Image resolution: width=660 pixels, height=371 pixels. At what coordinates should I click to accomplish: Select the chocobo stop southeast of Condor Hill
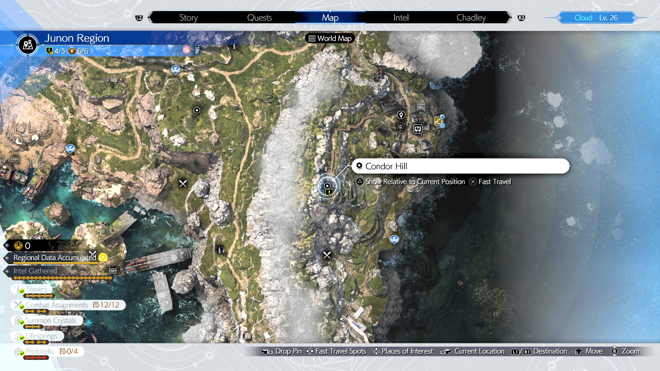pyautogui.click(x=394, y=239)
